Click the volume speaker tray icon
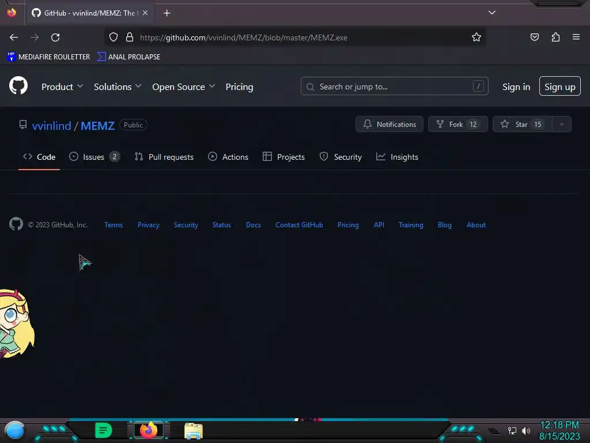The height and width of the screenshot is (443, 590). 526,430
